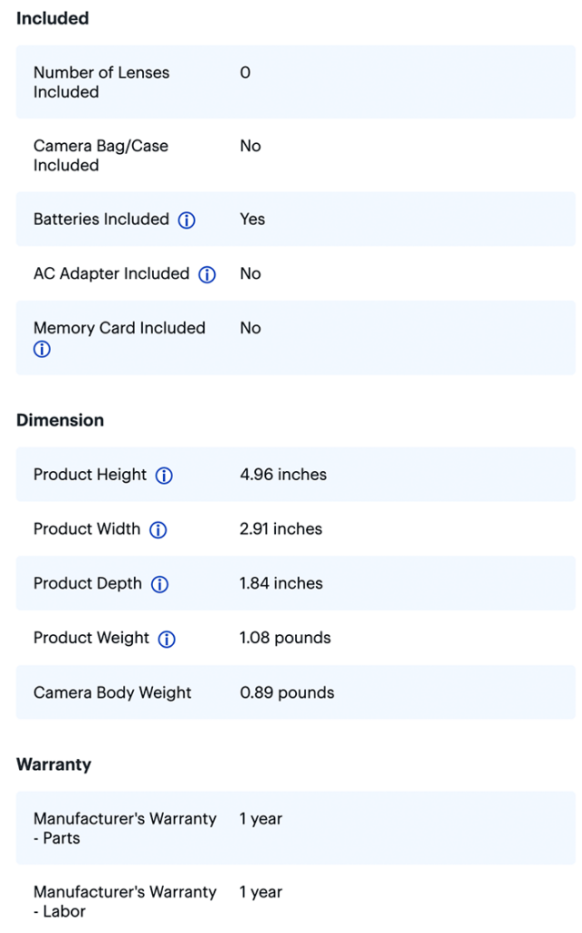
Task: Click the 1.84 inches depth value
Action: point(281,583)
